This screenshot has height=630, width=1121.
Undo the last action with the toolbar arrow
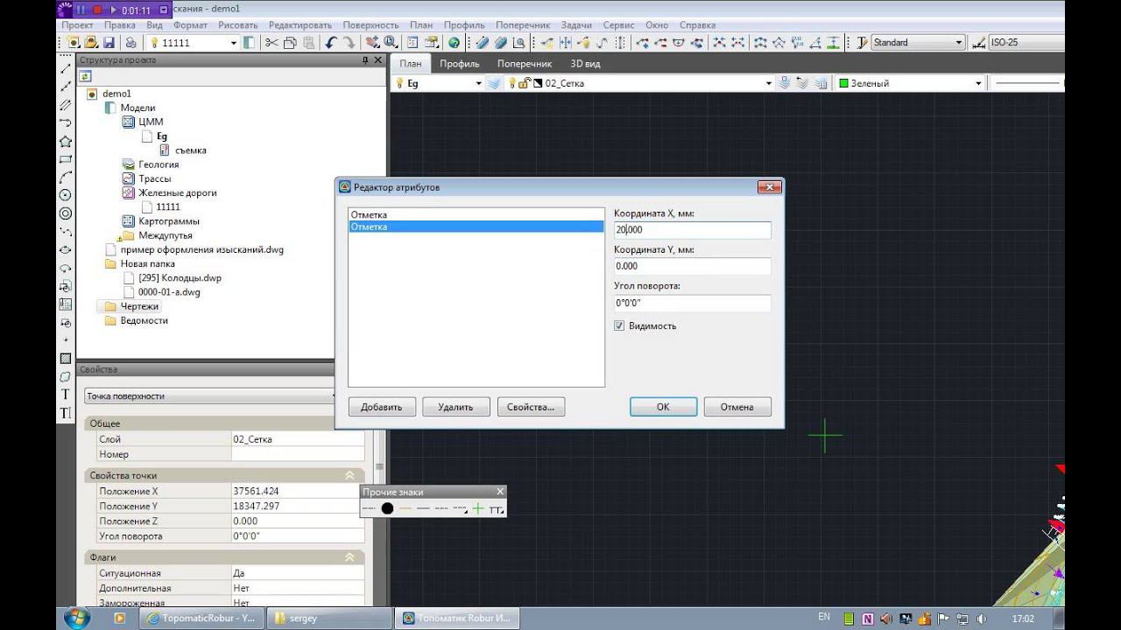click(x=330, y=43)
